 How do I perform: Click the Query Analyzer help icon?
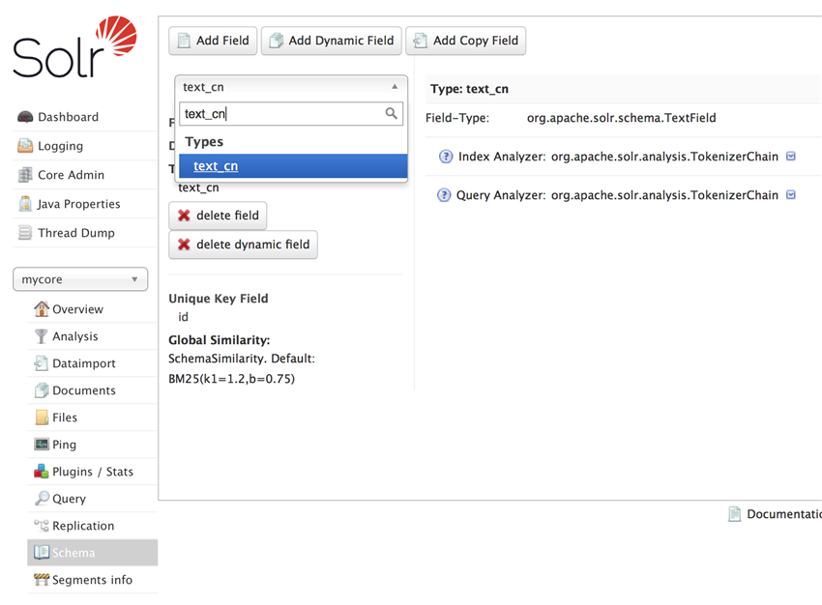tap(444, 195)
